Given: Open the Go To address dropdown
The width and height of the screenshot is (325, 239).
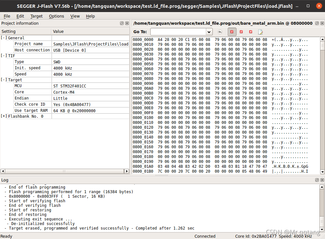Looking at the screenshot, I should [209, 32].
